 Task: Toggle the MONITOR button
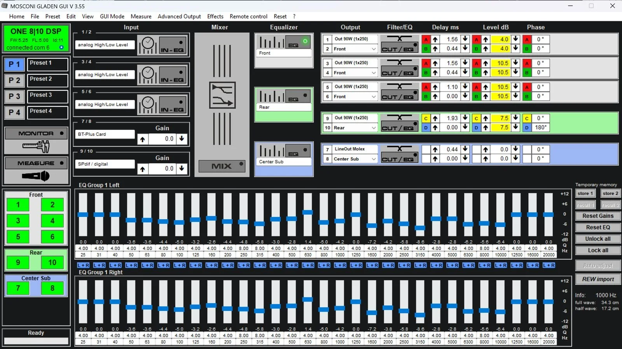36,133
